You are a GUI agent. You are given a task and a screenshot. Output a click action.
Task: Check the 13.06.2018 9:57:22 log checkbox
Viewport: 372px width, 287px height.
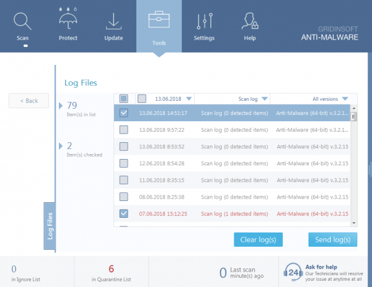tap(123, 130)
